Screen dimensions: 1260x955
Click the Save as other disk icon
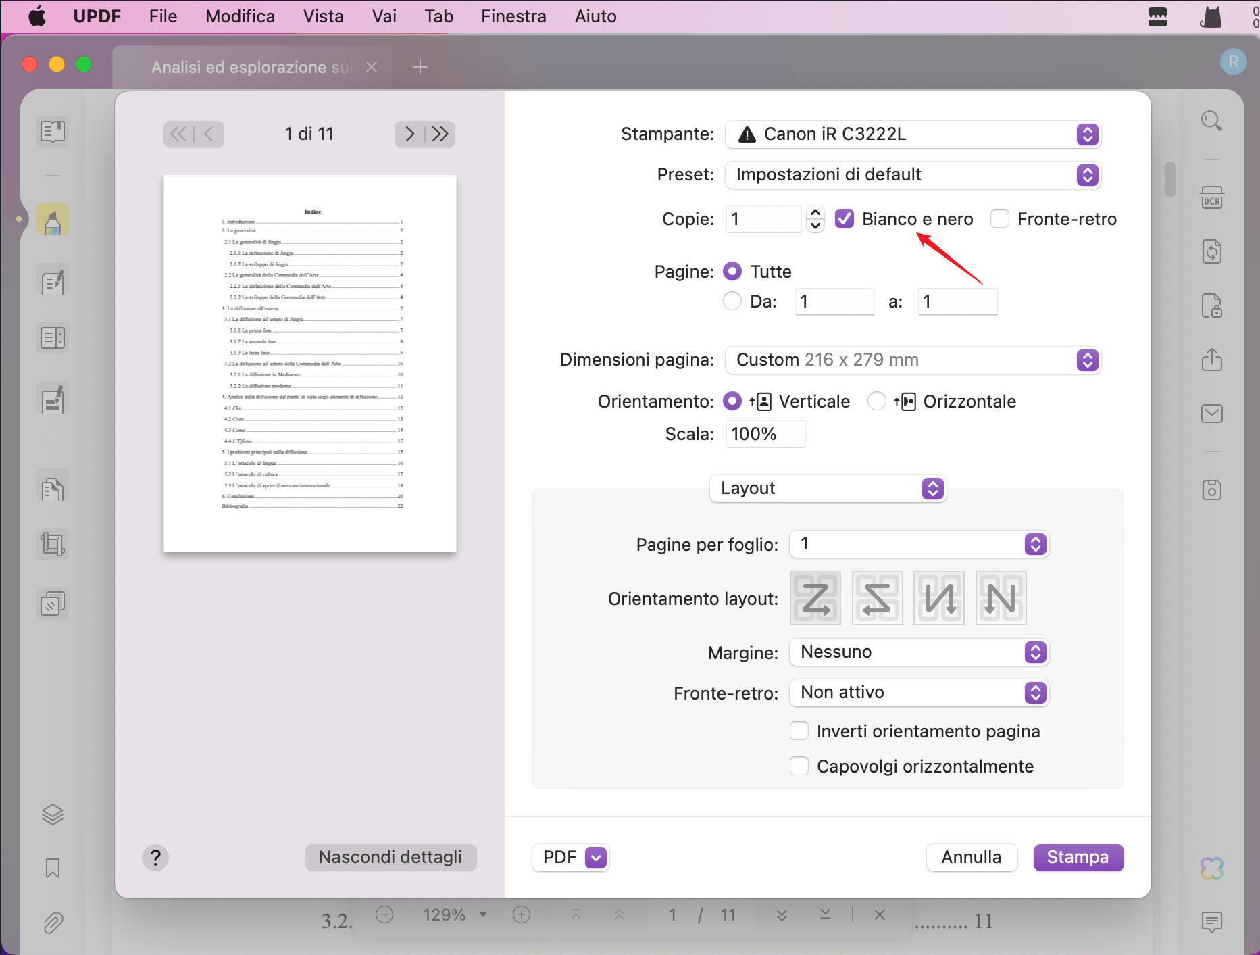click(1212, 489)
